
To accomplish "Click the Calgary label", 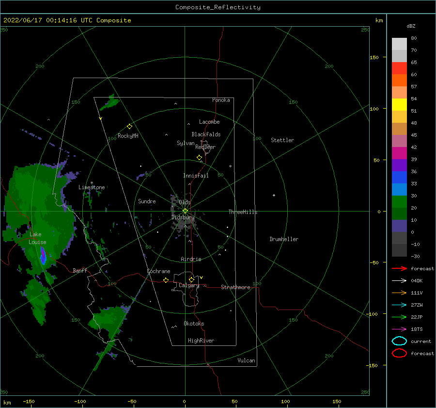I will point(189,285).
